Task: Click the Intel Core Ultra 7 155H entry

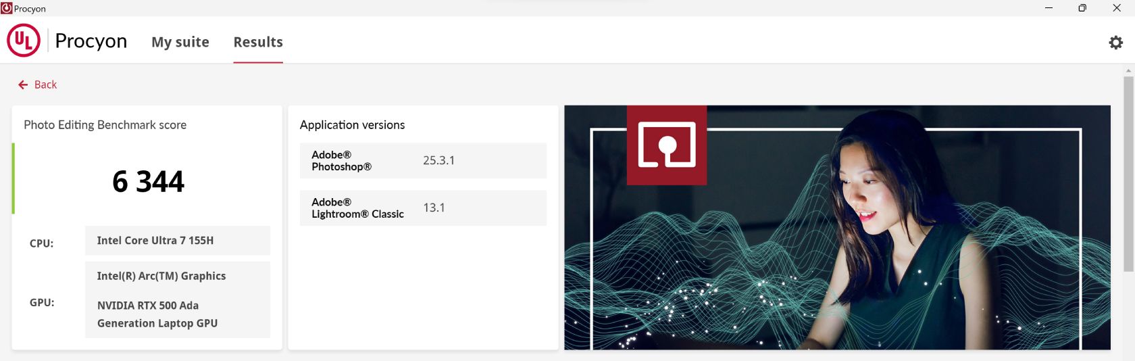Action: 178,241
